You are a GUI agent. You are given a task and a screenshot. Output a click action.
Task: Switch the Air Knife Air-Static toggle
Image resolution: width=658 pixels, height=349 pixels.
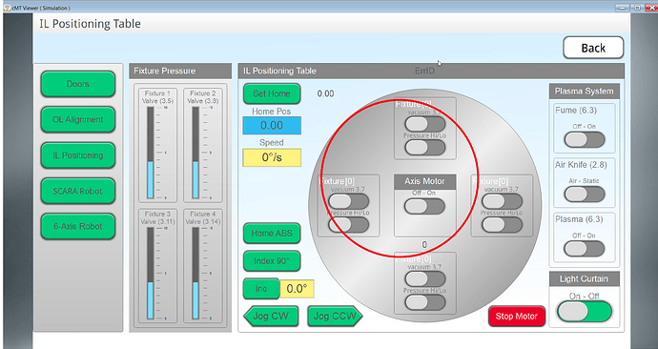(x=585, y=195)
